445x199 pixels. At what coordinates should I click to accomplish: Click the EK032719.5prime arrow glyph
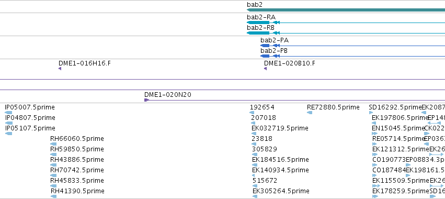coord(254,134)
